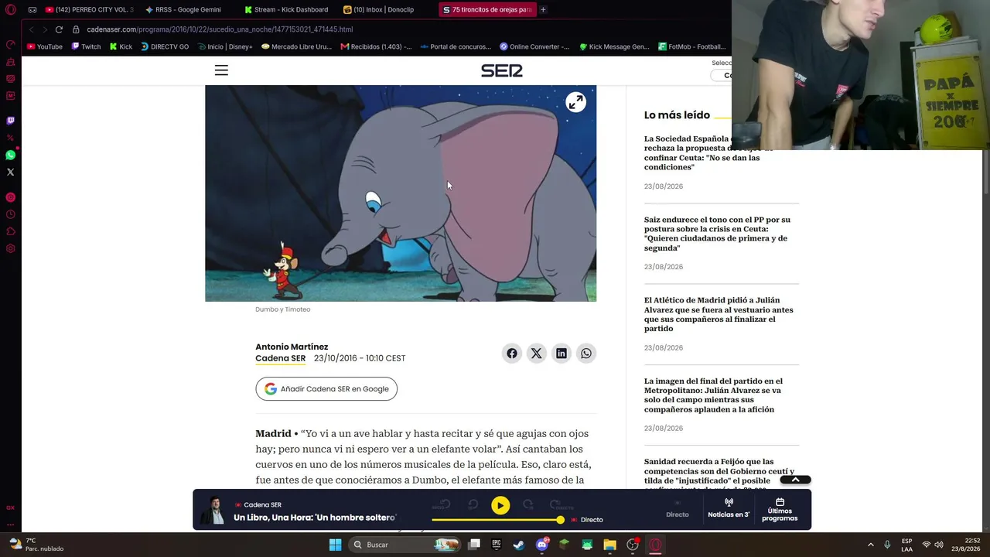
Task: Open Minecraft from taskbar
Action: click(565, 545)
